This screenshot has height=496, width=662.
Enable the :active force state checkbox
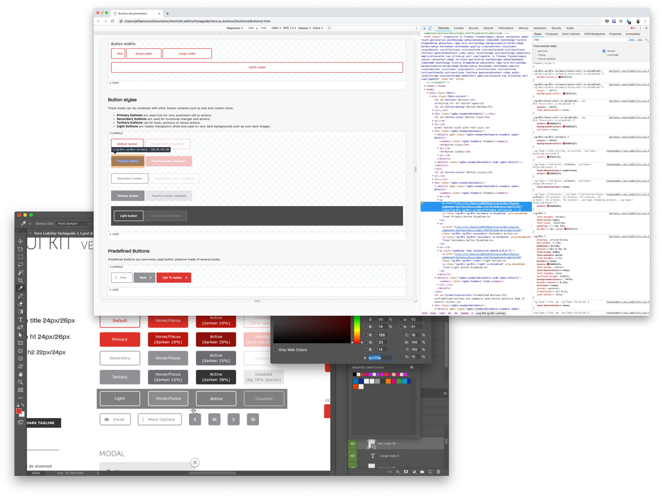[535, 51]
